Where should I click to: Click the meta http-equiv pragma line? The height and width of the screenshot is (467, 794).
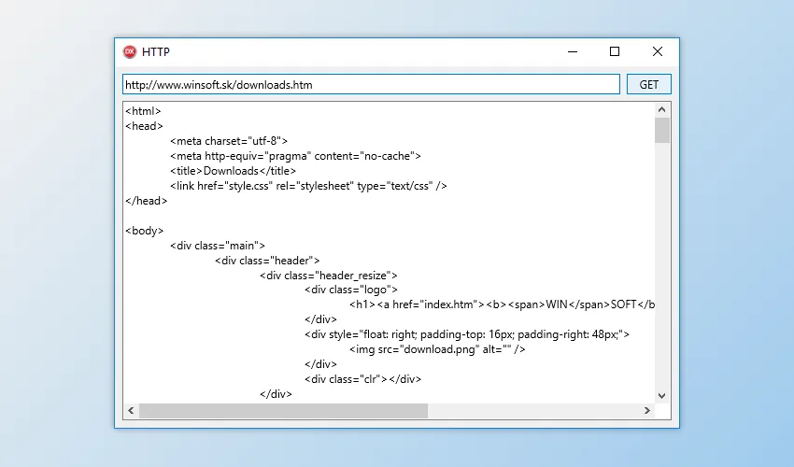click(296, 156)
